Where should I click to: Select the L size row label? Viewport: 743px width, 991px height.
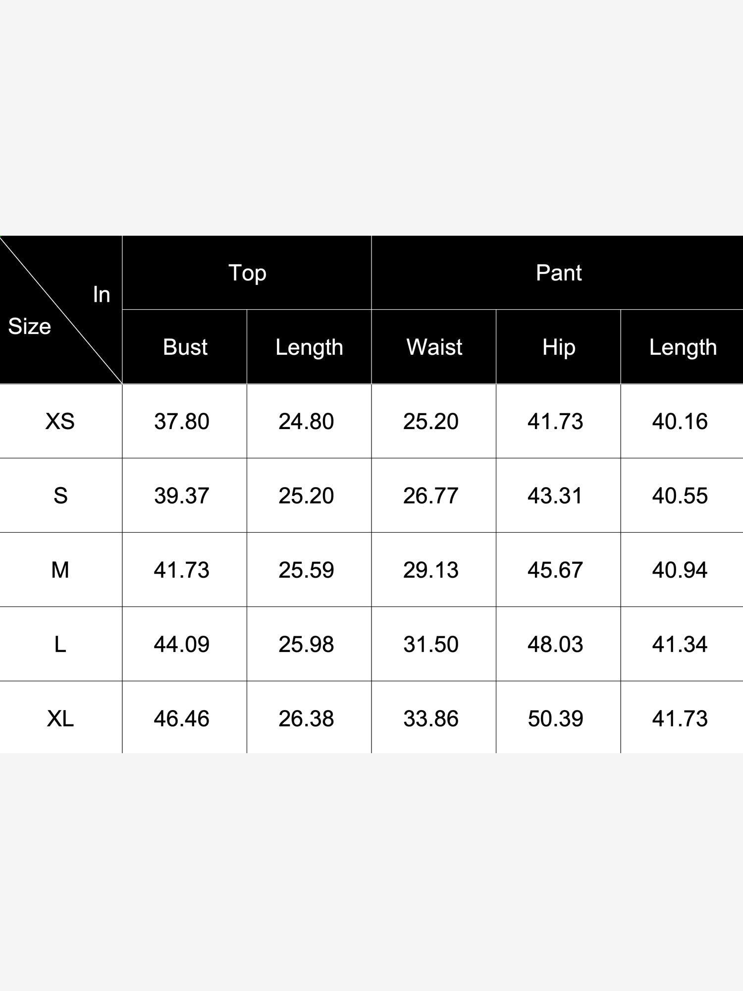[x=61, y=644]
